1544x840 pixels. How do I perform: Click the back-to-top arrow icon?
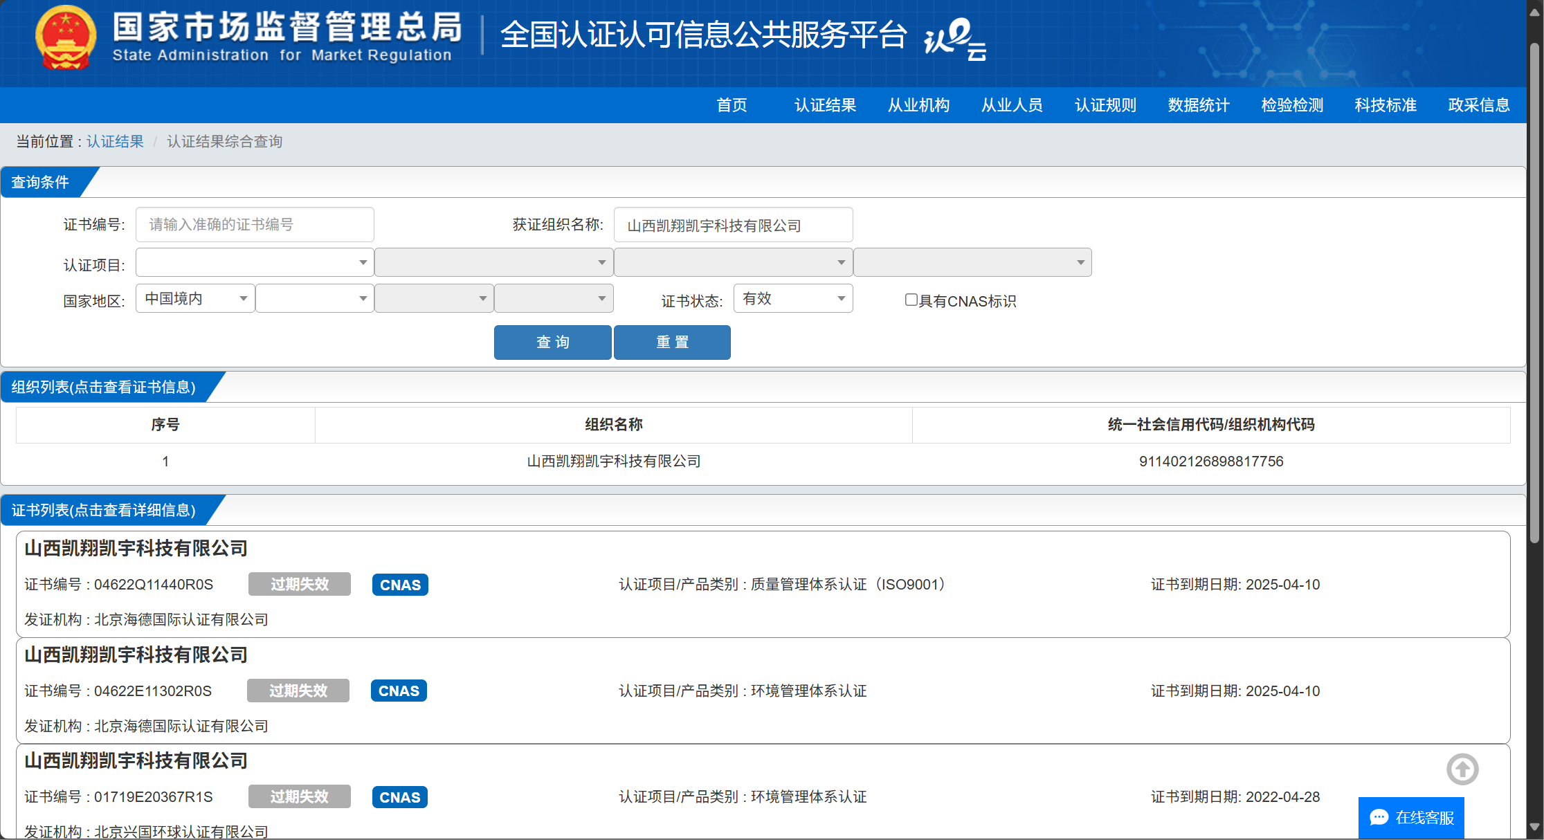(1462, 769)
